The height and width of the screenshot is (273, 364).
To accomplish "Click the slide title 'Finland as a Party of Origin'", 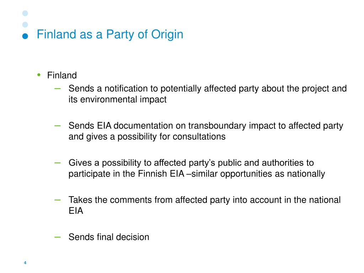I will (x=110, y=34).
